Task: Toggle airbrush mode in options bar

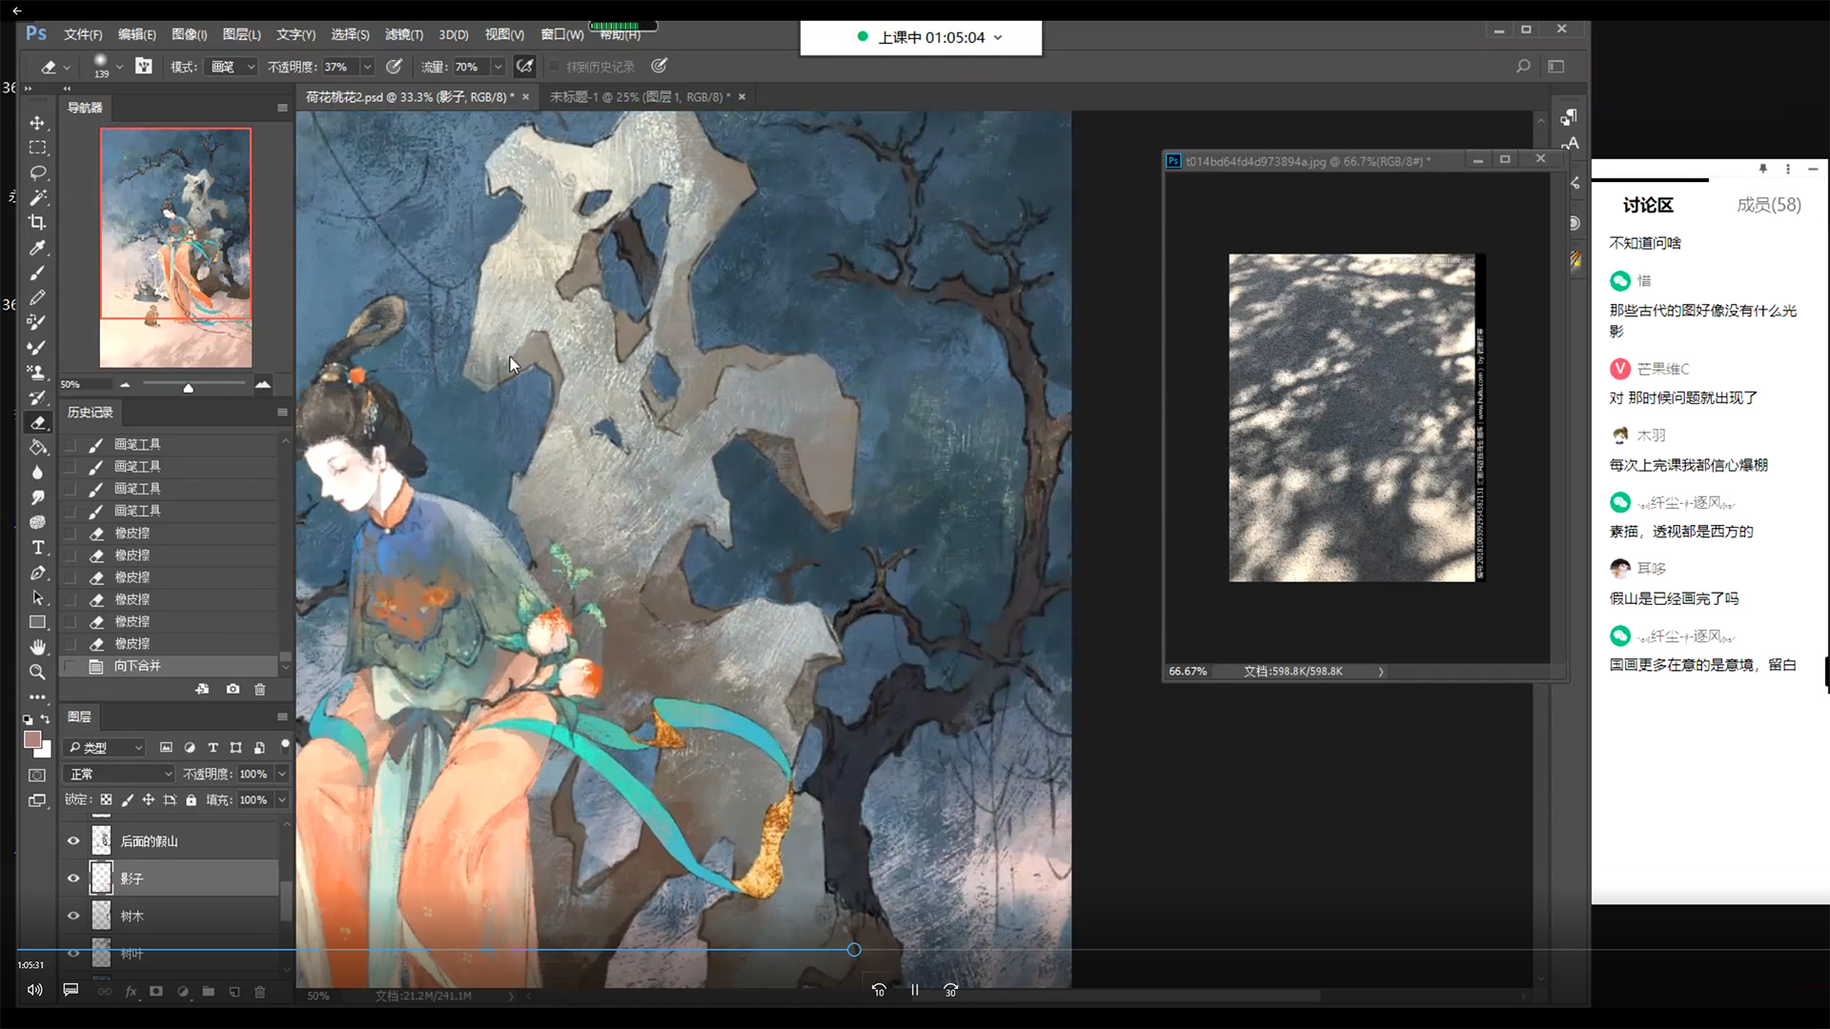Action: point(524,67)
